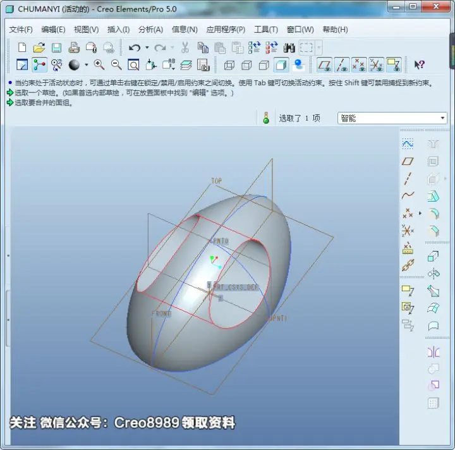Screen dimensions: 455x450
Task: Toggle the Shading display mode
Action: 281,65
